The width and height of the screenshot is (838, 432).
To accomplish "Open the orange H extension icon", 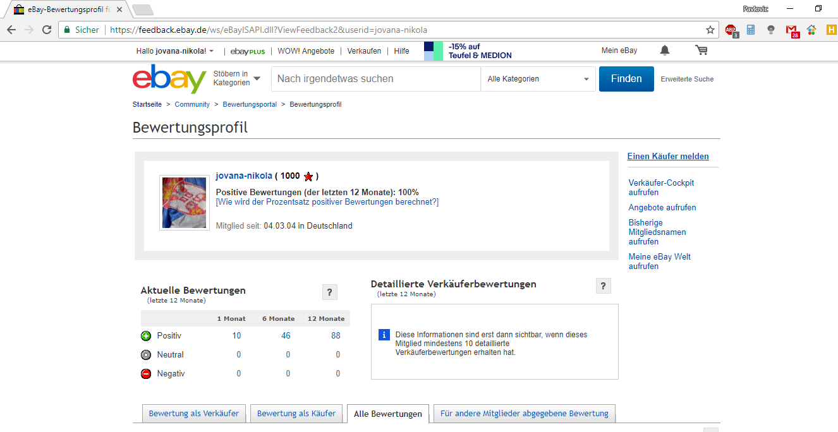I will (x=831, y=30).
